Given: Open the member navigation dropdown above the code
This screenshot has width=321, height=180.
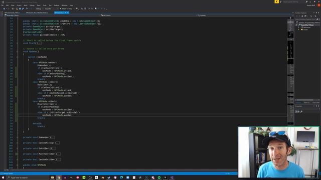Looking at the screenshot, I should 245,15.
